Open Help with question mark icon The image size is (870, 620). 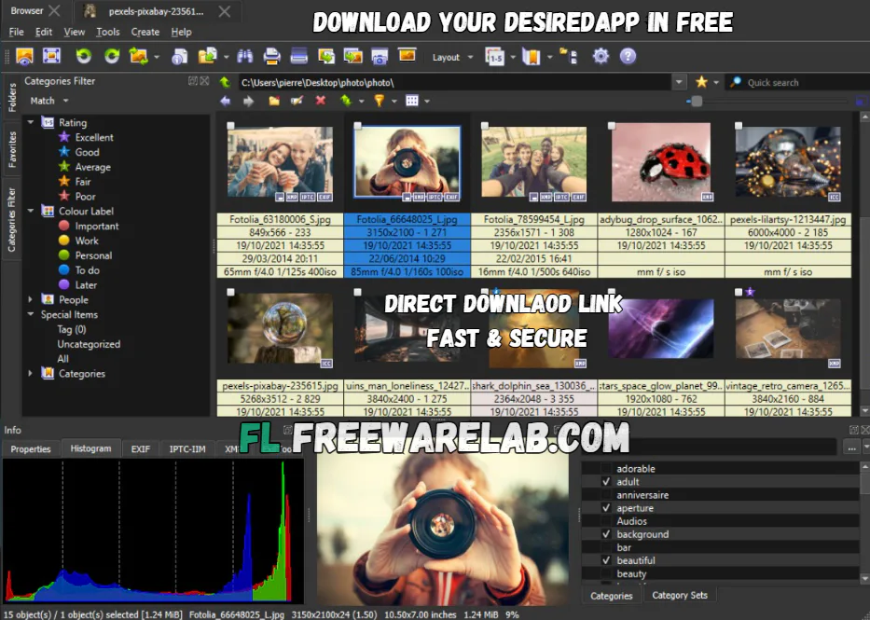[628, 56]
